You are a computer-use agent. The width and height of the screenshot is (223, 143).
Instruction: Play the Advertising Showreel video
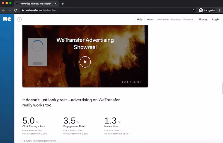(x=85, y=62)
